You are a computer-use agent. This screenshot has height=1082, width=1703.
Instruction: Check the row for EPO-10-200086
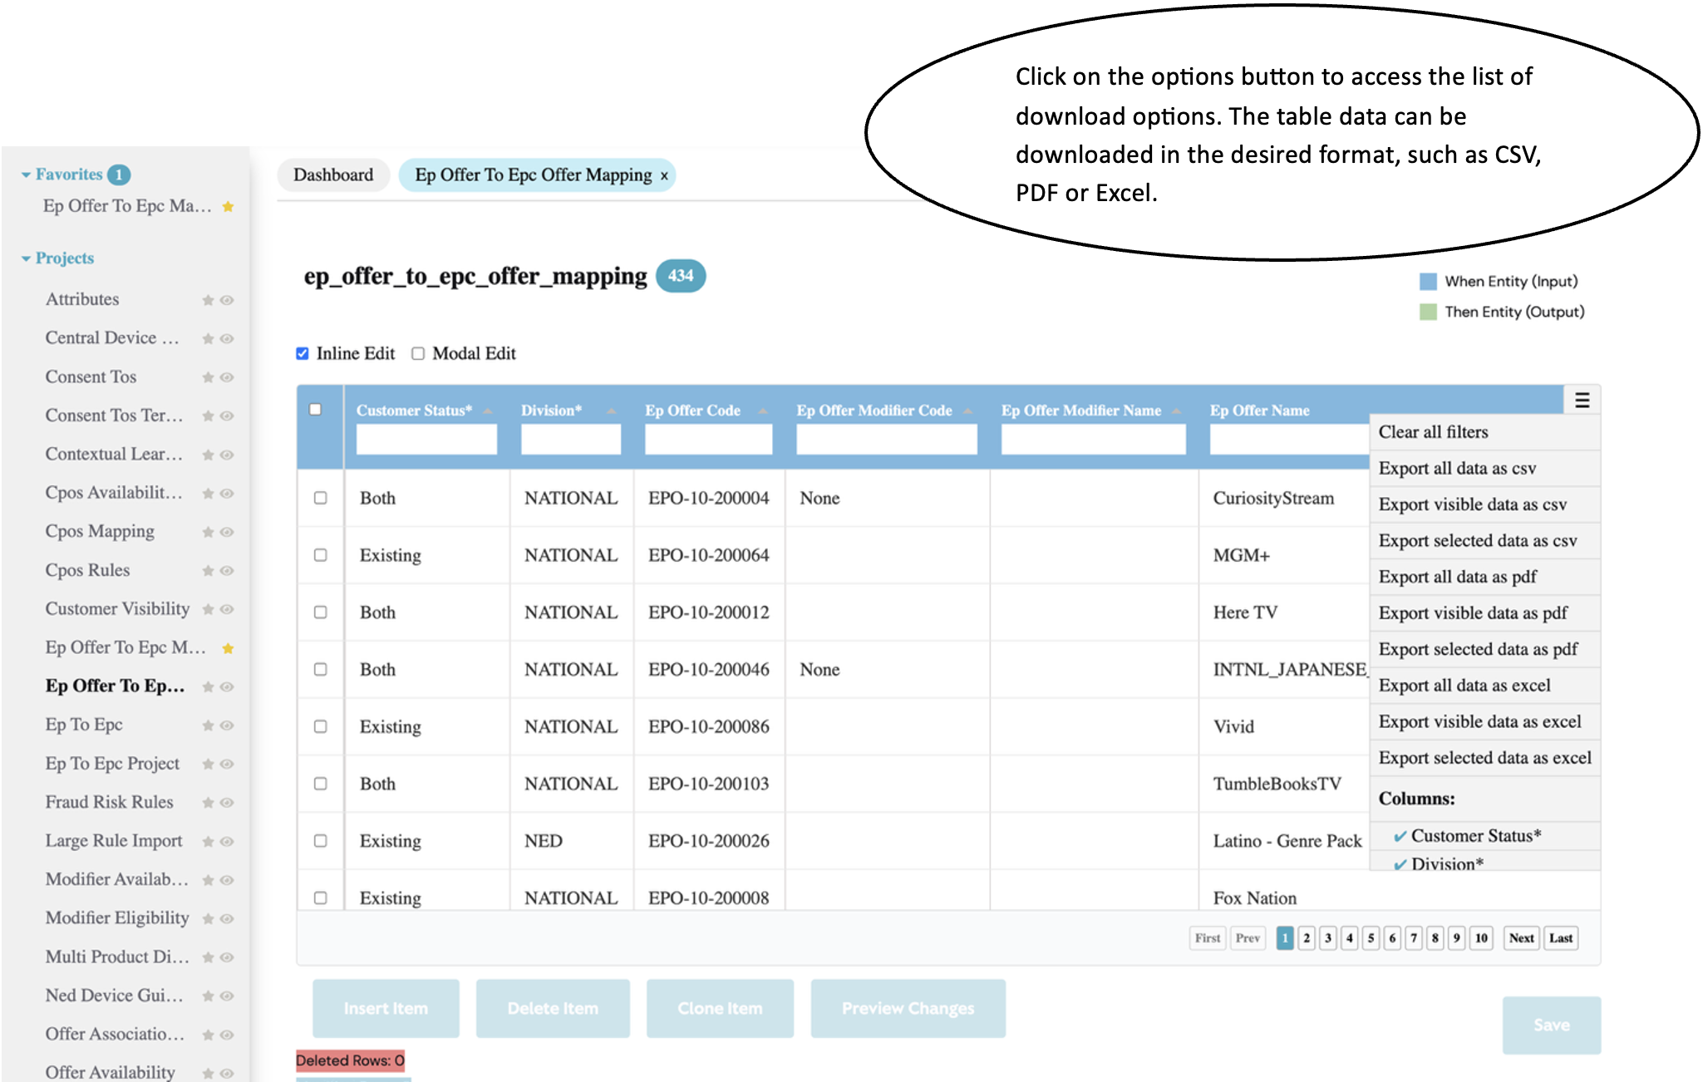point(321,726)
